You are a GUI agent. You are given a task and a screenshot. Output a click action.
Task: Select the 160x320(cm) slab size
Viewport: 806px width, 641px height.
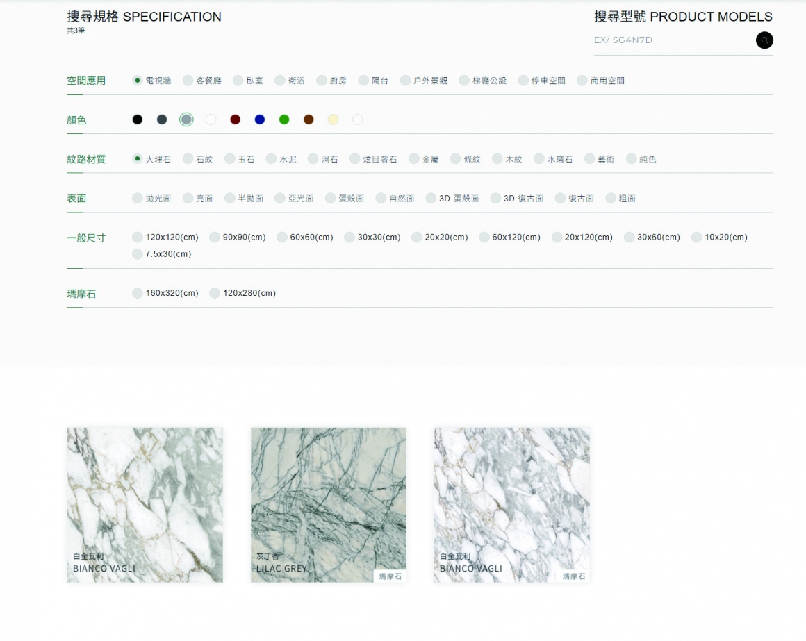coord(138,293)
